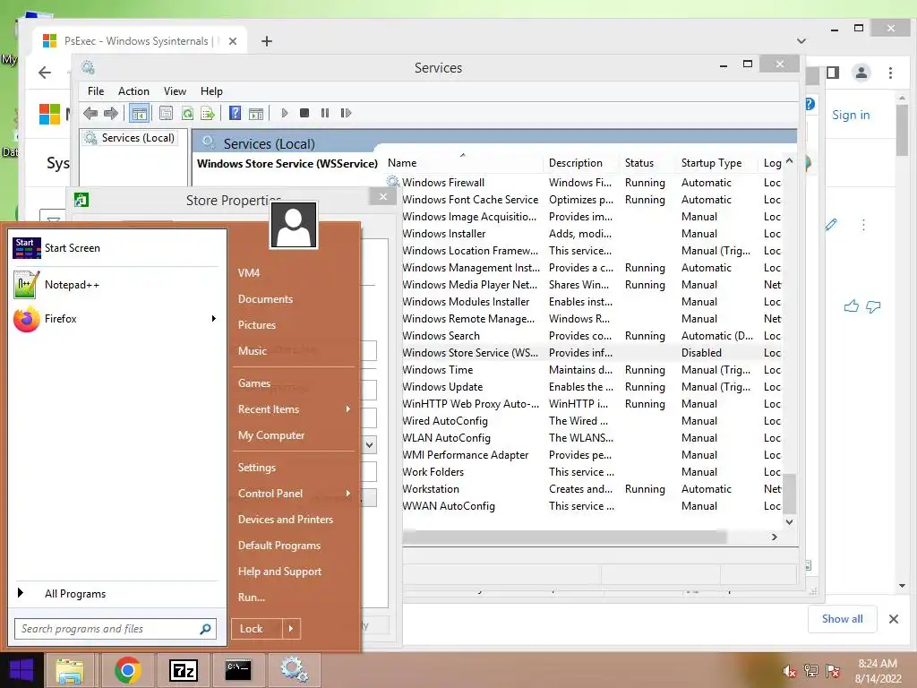Open Properties icon in Services toolbar
917x688 pixels.
point(166,113)
